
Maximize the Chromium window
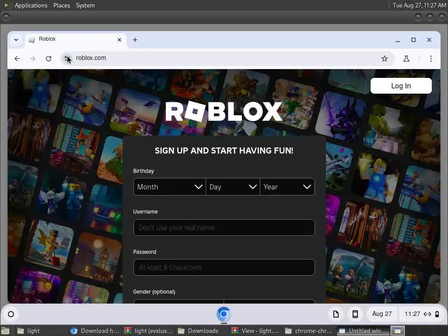pyautogui.click(x=413, y=40)
